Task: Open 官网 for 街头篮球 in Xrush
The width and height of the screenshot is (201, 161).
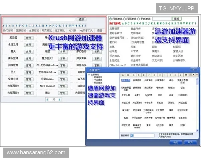Action: coord(28,59)
